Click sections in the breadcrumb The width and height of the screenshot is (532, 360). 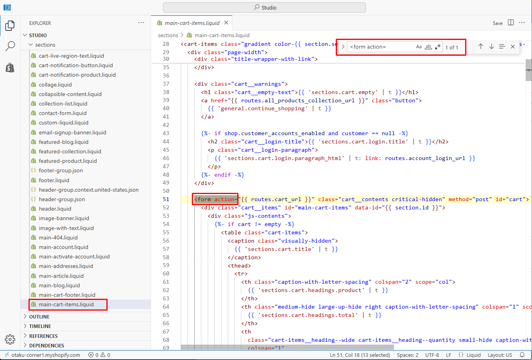point(168,35)
